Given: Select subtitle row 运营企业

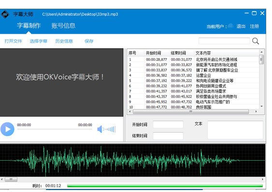Looking at the screenshot, I should click(193, 75).
